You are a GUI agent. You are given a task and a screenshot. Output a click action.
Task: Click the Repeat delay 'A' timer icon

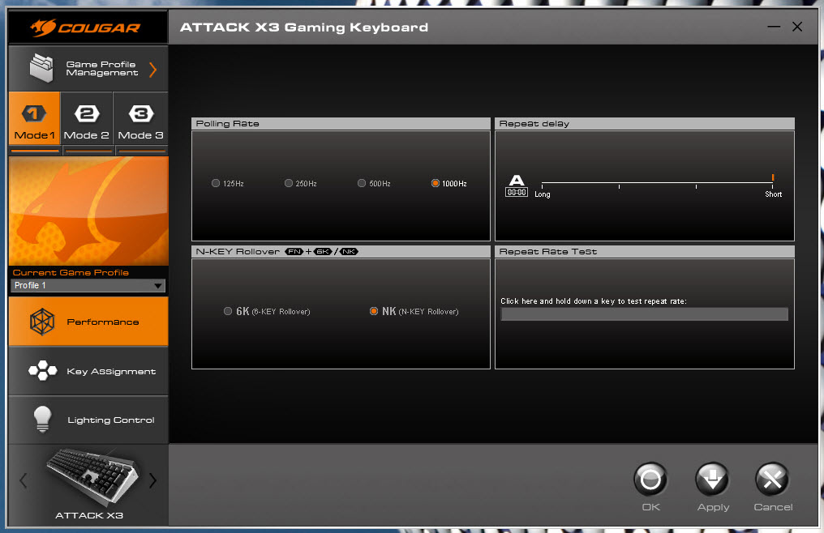[x=517, y=185]
